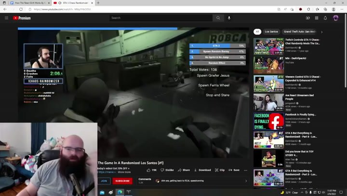Viewport: 347px width, 196px height.
Task: Open Windows notification center icon
Action: tap(341, 192)
